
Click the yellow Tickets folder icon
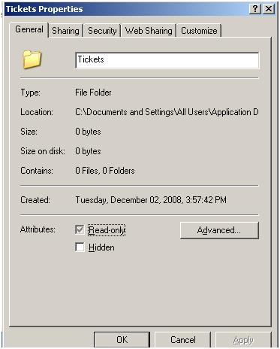tap(32, 59)
